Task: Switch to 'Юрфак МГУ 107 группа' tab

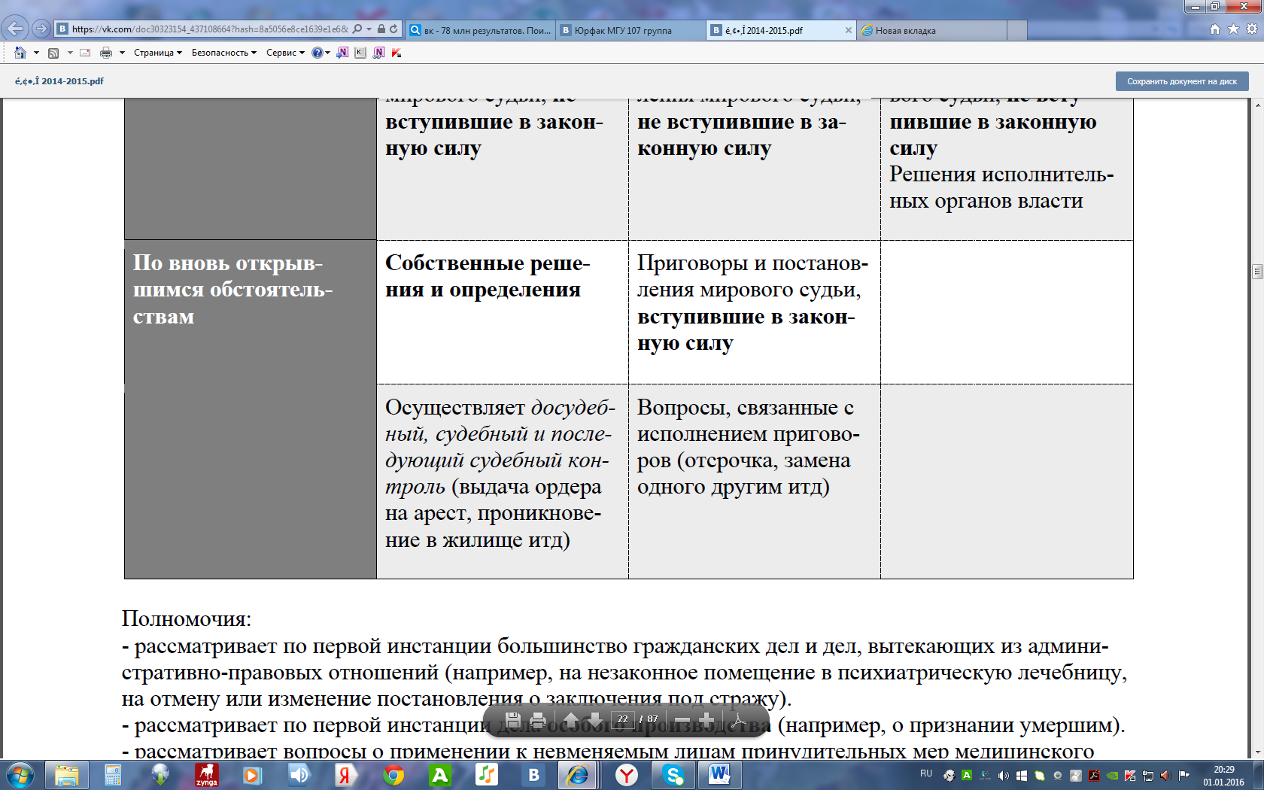Action: (630, 30)
